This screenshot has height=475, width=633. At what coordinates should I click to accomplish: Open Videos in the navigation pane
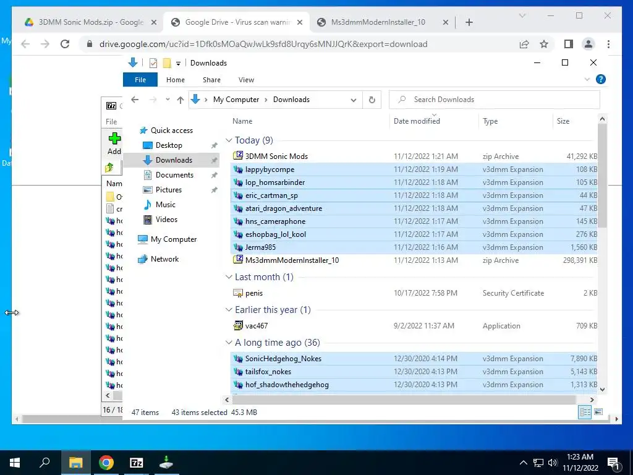[x=166, y=220]
